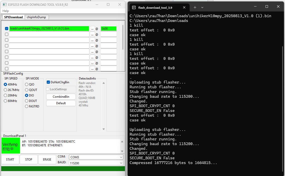This screenshot has width=285, height=176.
Task: Click browse button on second file row
Action: click(92, 34)
